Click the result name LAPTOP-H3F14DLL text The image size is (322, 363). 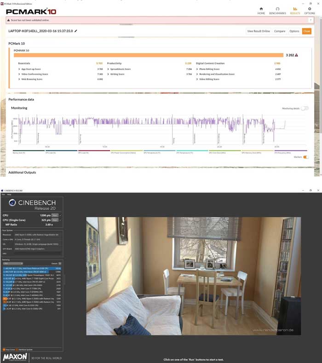pos(40,31)
